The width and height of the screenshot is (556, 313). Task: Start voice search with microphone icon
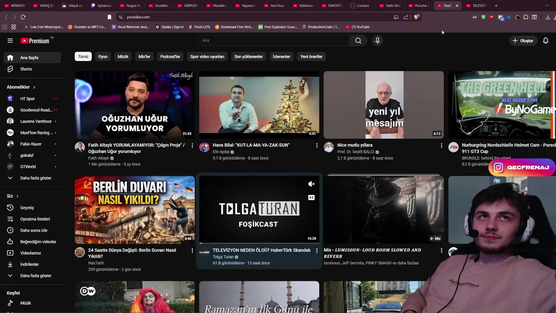coord(377,40)
